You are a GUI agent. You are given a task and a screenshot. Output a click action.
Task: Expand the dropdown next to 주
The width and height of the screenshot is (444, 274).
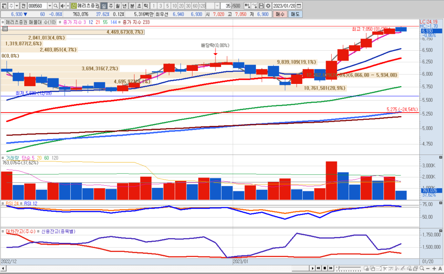tap(16, 6)
